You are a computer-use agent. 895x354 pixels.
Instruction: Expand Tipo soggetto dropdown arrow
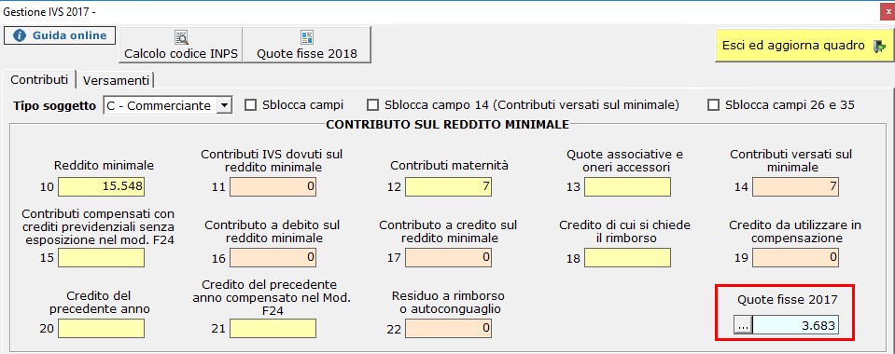coord(225,105)
